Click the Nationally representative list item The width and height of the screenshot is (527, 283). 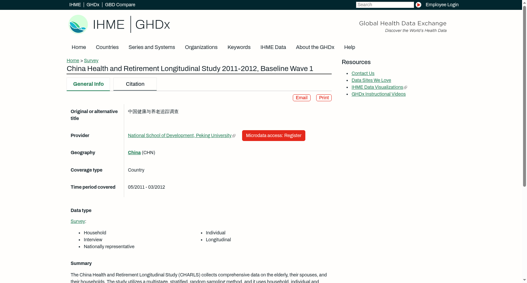tap(109, 247)
